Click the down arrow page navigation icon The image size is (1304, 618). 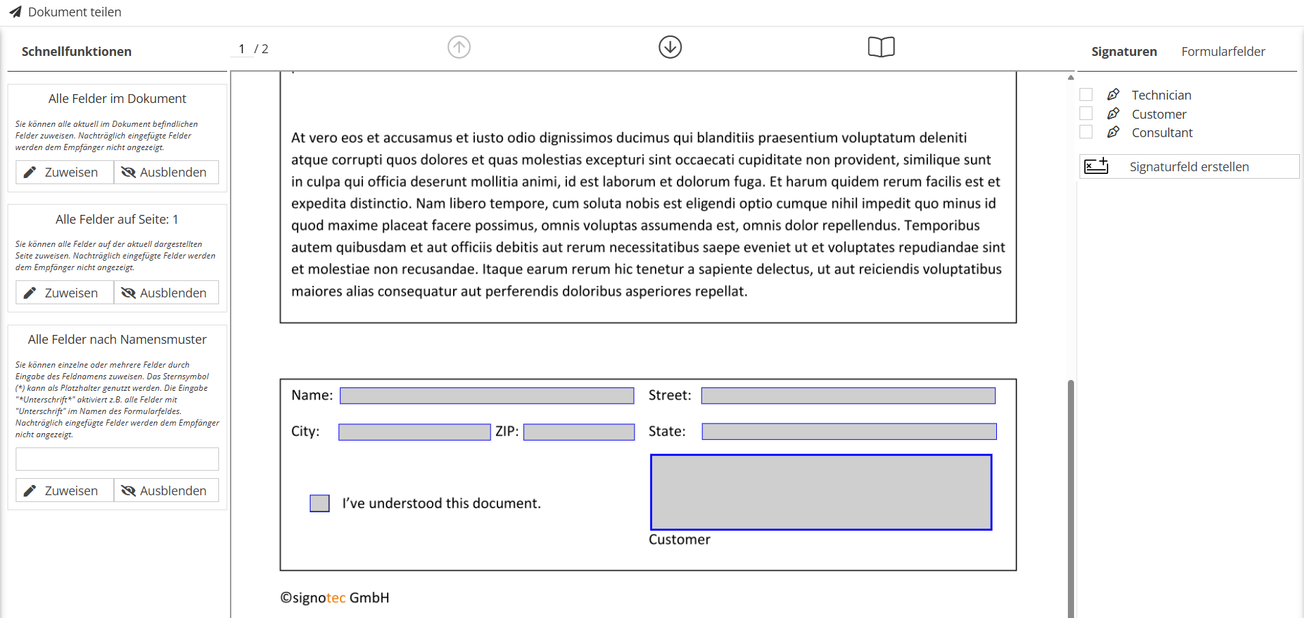[x=669, y=46]
